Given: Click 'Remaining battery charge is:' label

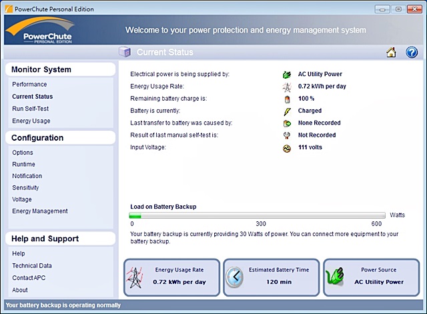Looking at the screenshot, I should (x=169, y=99).
